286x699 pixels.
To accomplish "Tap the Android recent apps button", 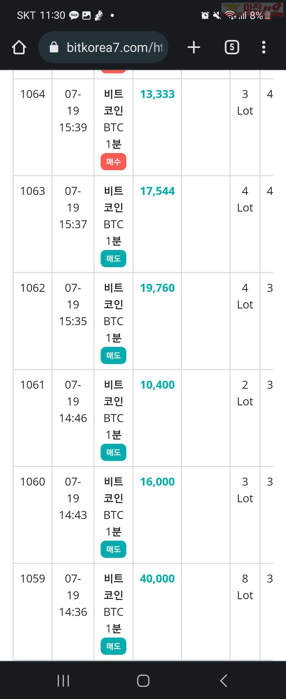I will coord(63,681).
